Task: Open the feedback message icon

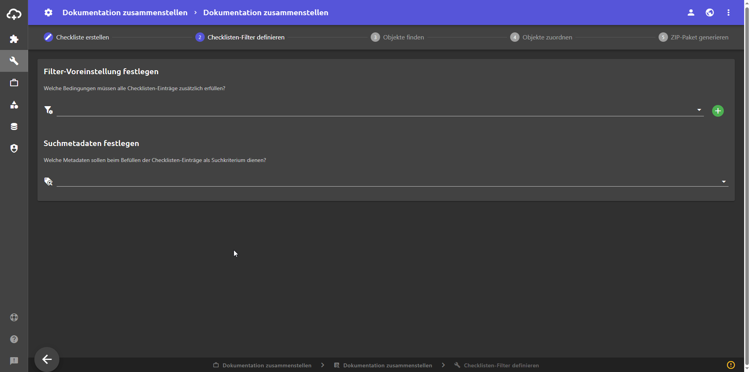Action: click(x=14, y=361)
